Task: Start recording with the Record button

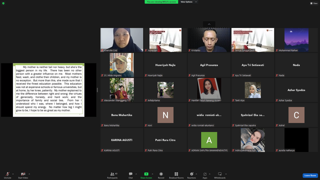Action: 161,175
